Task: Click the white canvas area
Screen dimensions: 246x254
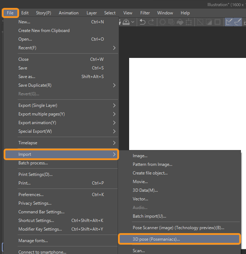Action: [187, 104]
